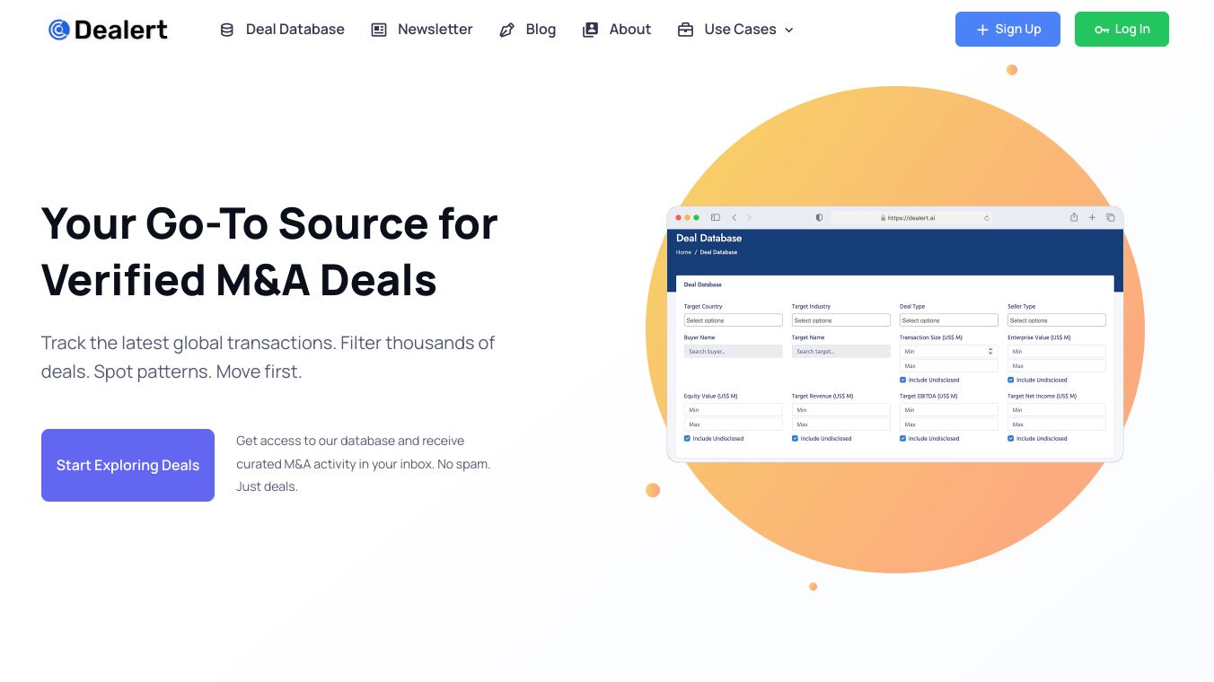
Task: Click the Search target input field
Action: pos(841,352)
